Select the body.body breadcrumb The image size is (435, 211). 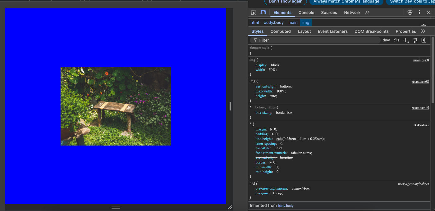point(274,22)
